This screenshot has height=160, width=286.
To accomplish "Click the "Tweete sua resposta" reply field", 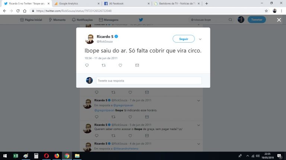I will pos(149,80).
